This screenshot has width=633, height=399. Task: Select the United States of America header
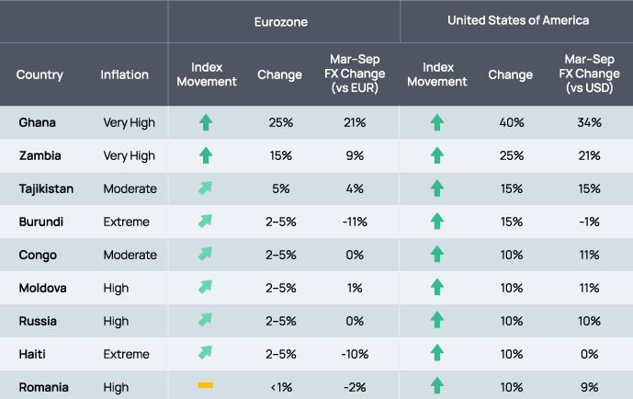[x=518, y=19]
